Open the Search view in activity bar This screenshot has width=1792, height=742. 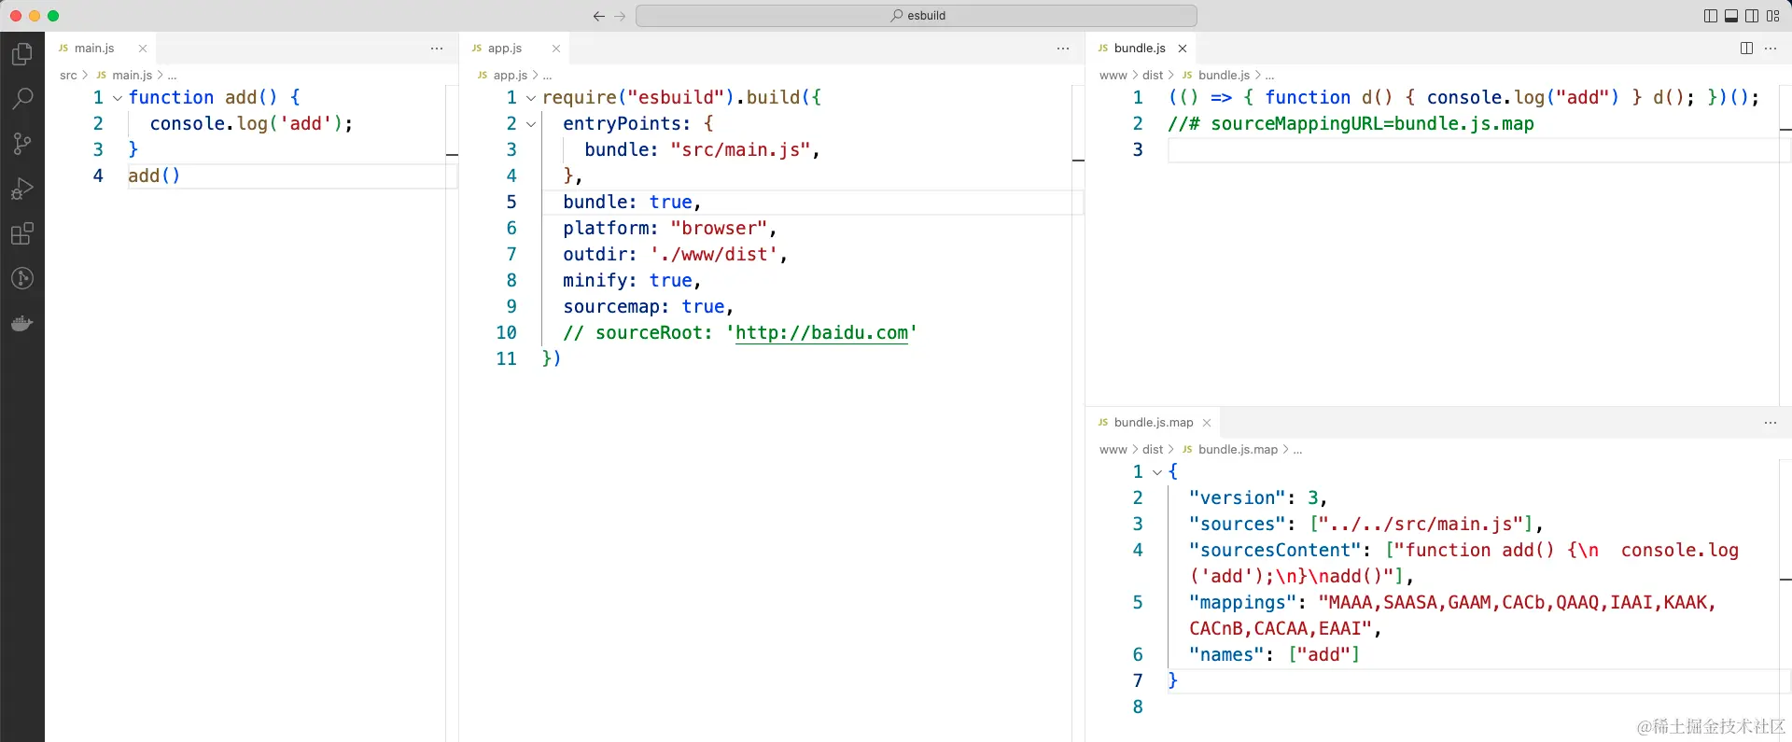point(22,98)
